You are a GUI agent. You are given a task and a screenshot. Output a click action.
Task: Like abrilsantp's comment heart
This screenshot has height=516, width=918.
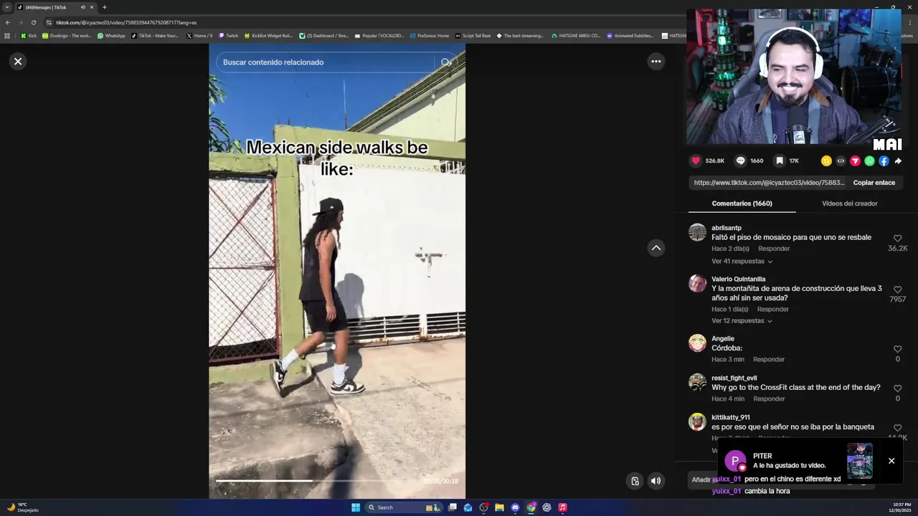point(897,238)
